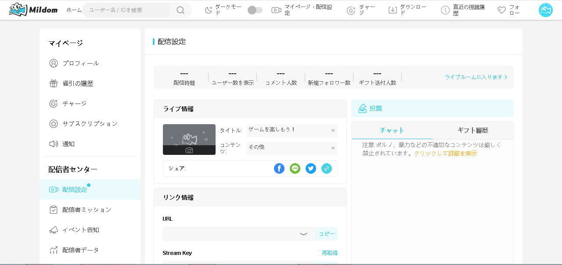
Task: Click the subscription star icon
Action: 54,124
